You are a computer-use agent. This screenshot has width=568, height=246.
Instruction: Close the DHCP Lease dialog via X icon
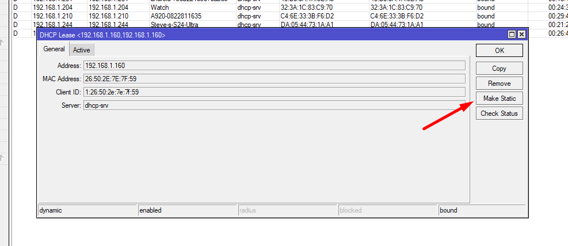(x=521, y=35)
